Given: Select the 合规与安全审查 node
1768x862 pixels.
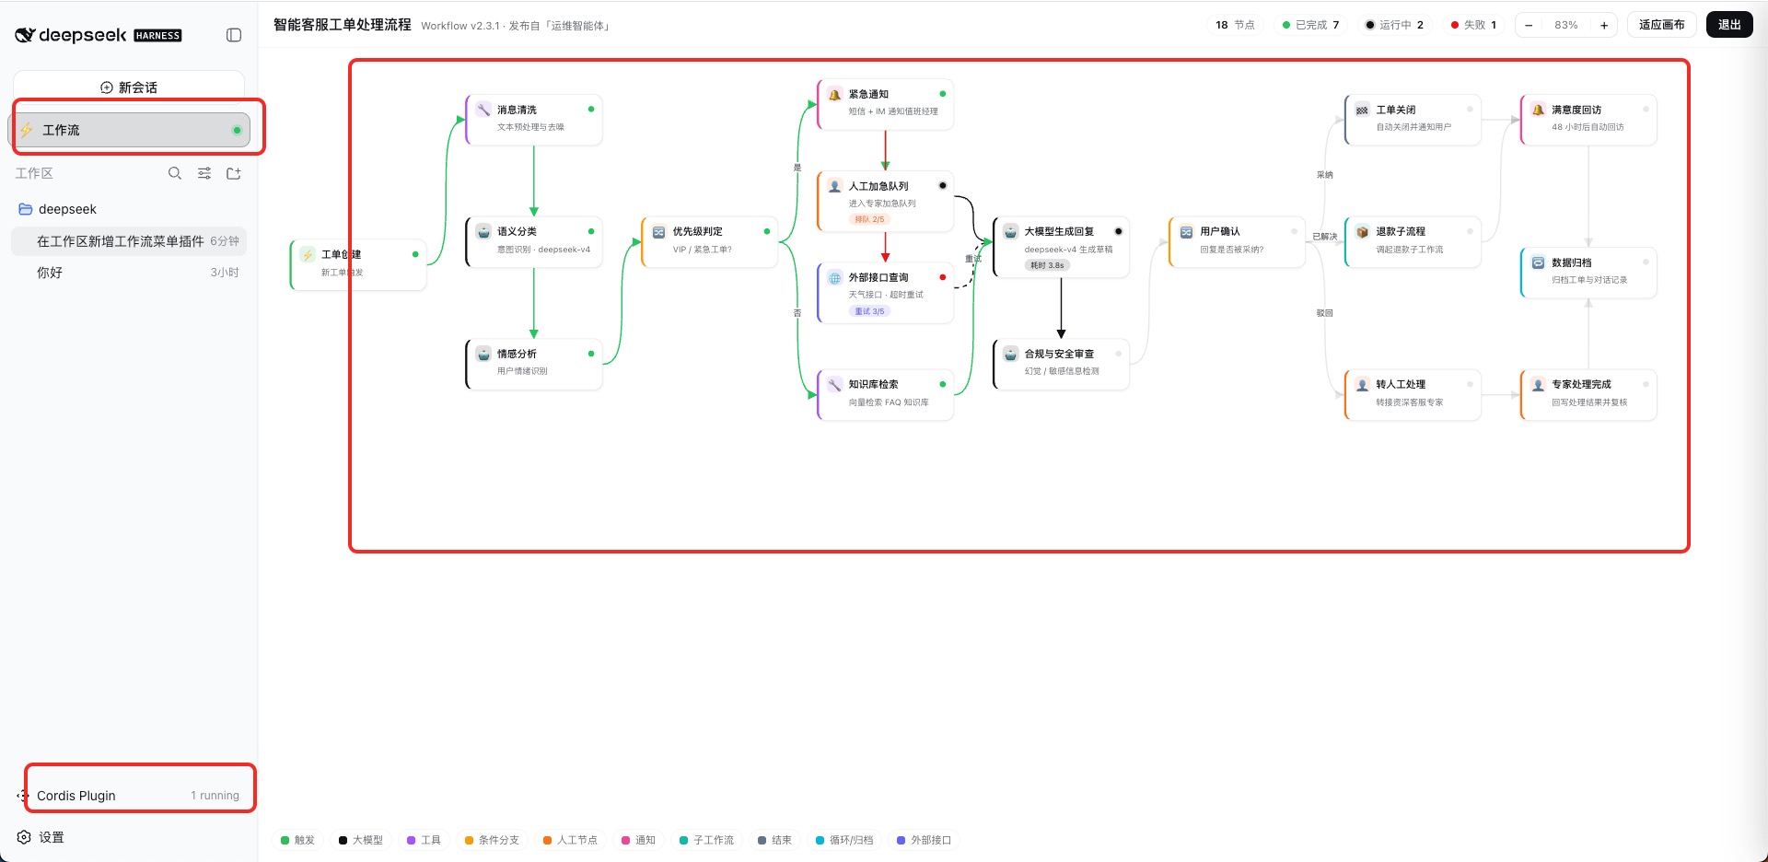Looking at the screenshot, I should pos(1061,365).
